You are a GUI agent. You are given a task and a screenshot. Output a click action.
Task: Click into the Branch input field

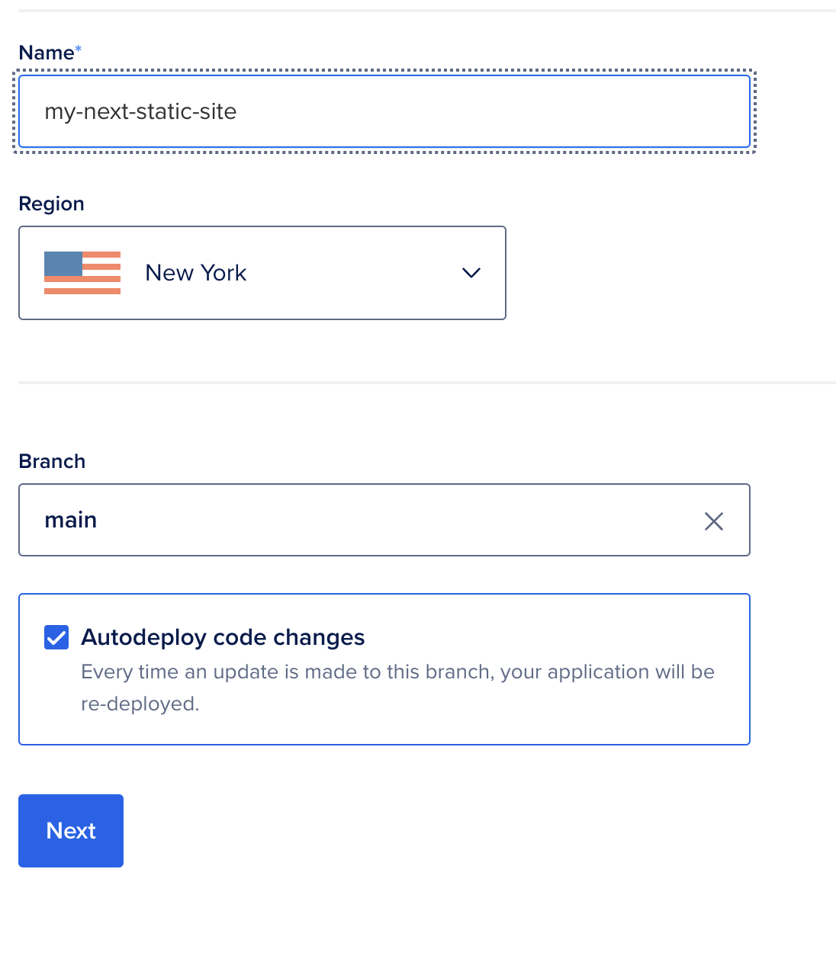click(384, 520)
